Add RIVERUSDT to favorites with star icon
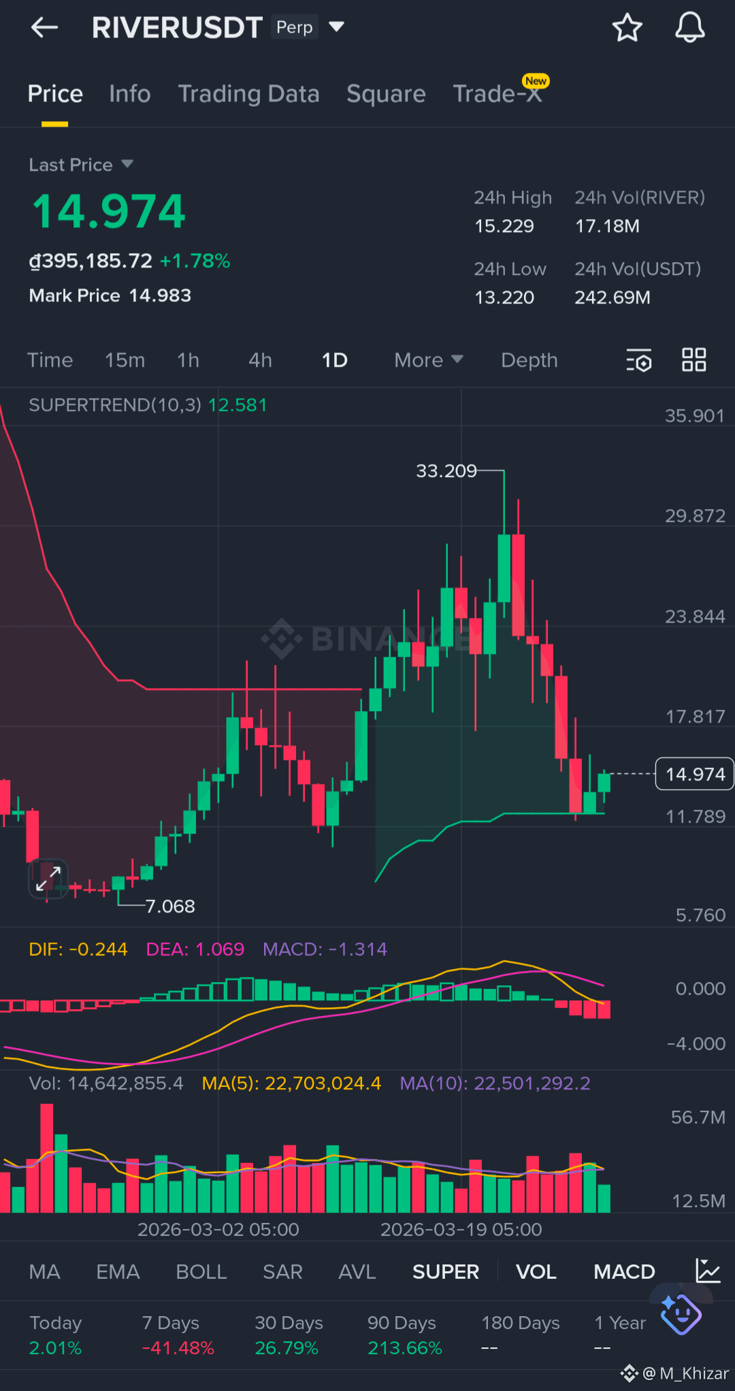Image resolution: width=735 pixels, height=1391 pixels. [x=627, y=27]
